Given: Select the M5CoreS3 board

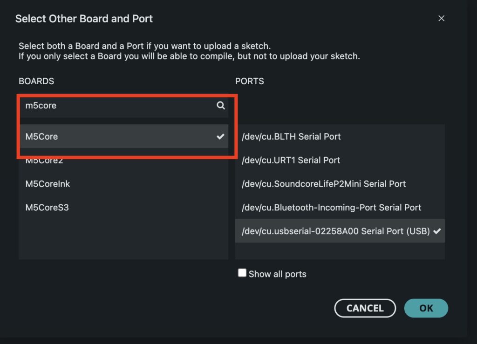Looking at the screenshot, I should point(123,208).
